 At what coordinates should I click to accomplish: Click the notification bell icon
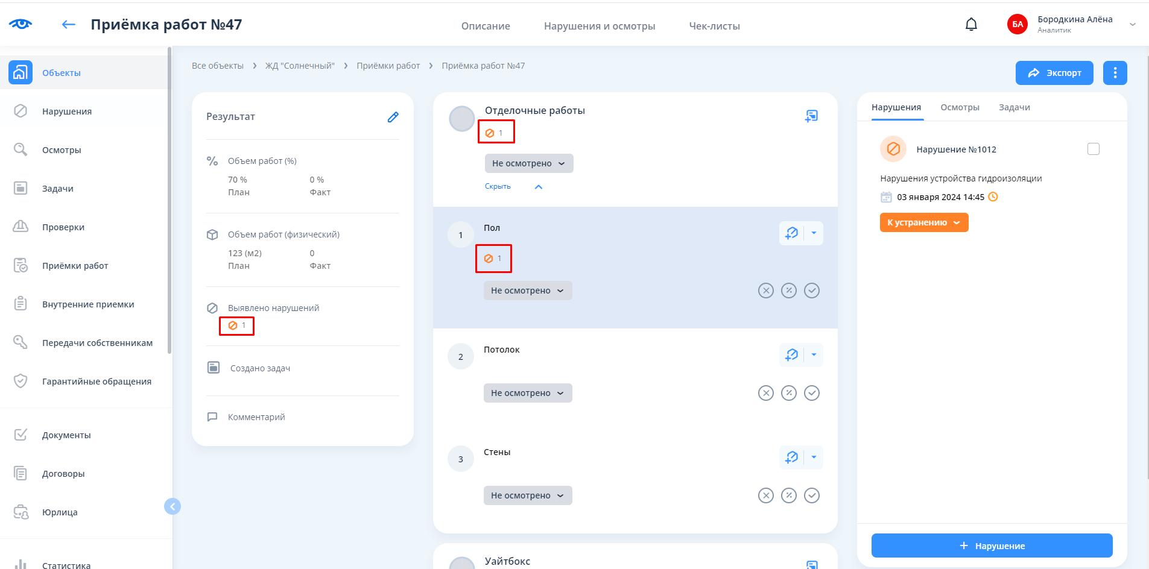click(971, 25)
